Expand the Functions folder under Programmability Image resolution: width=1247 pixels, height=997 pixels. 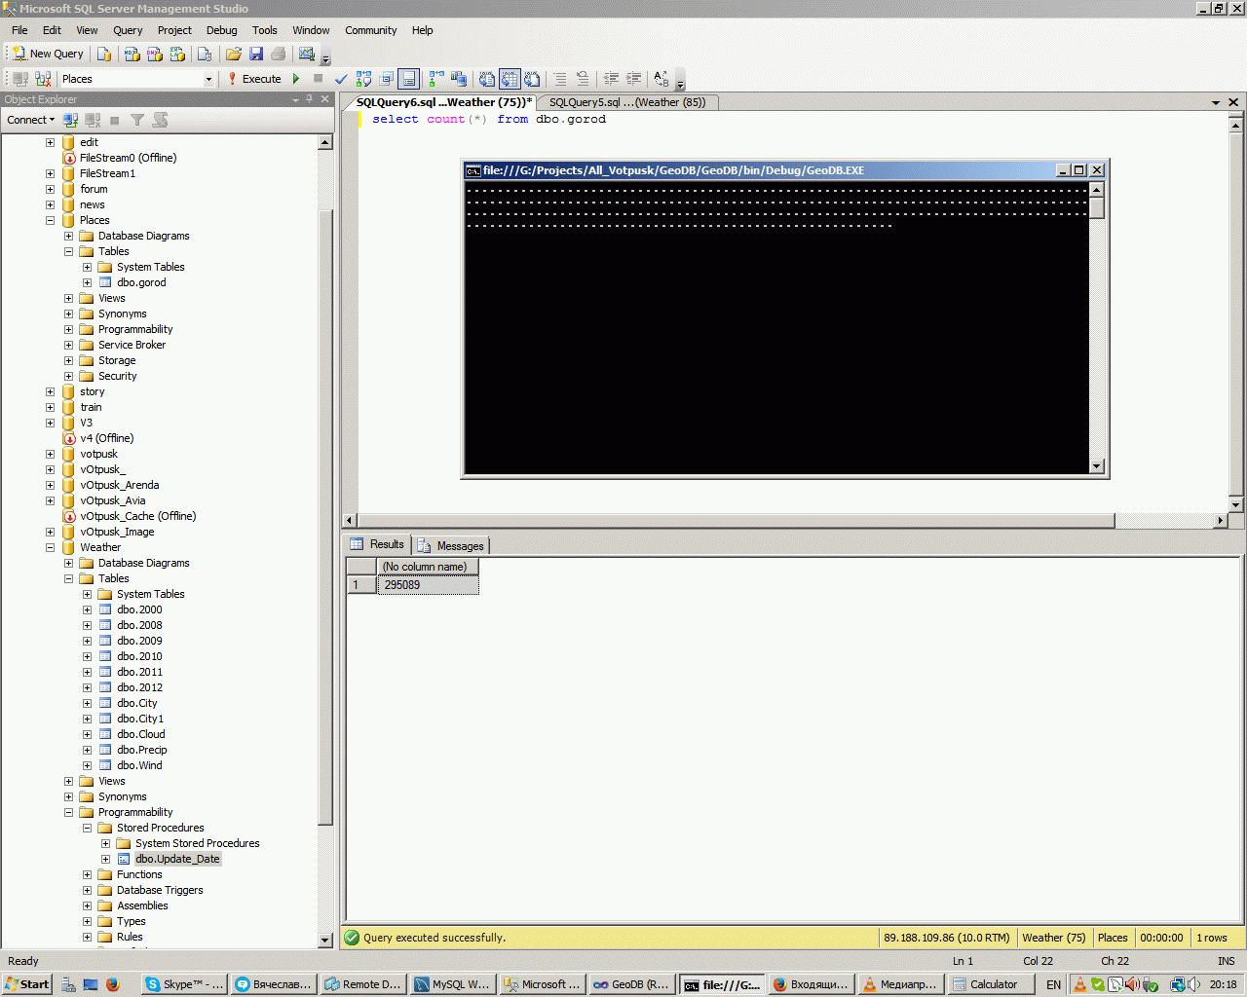(87, 874)
